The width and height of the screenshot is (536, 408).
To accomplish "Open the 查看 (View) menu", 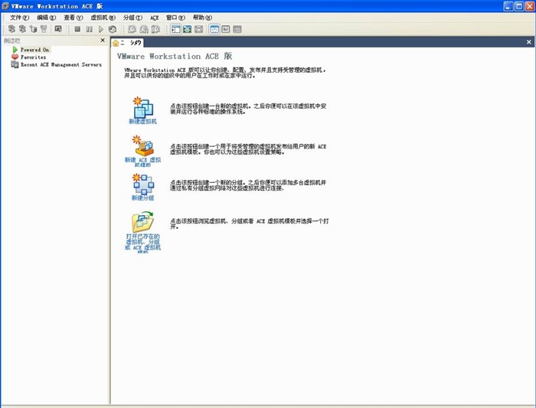I will tap(74, 18).
